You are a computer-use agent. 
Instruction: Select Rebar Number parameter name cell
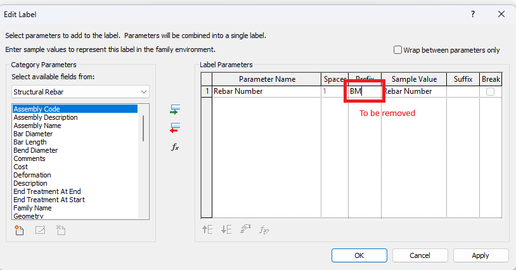coord(266,91)
